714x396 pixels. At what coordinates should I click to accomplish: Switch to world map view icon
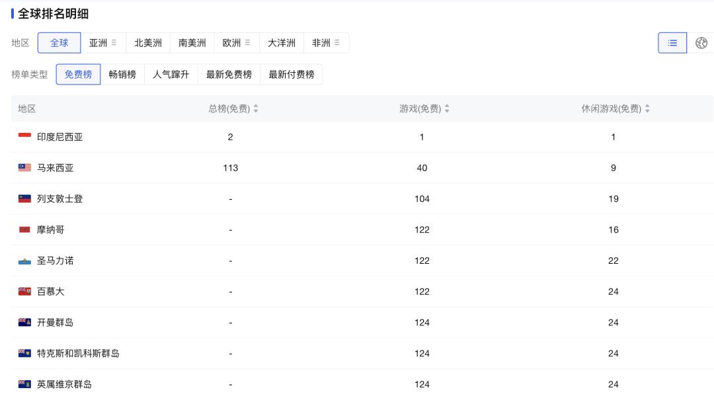[701, 43]
